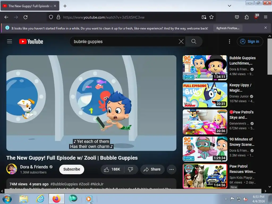272x204 pixels.
Task: Open the Firefox application hamburger menu
Action: [266, 17]
